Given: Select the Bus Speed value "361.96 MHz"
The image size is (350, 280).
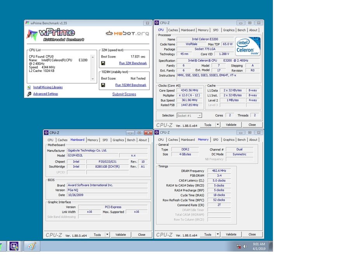Looking at the screenshot, I should point(189,100).
